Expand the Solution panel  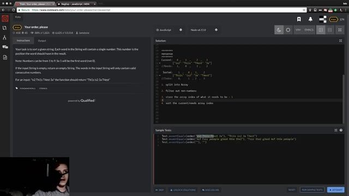tap(340, 41)
